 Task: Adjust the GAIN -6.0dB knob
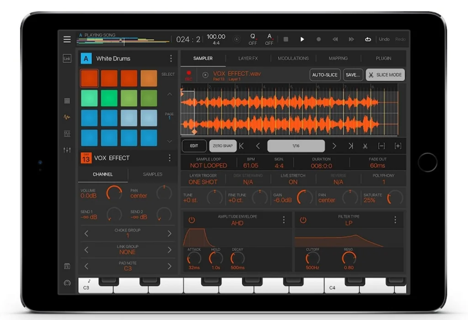[304, 197]
